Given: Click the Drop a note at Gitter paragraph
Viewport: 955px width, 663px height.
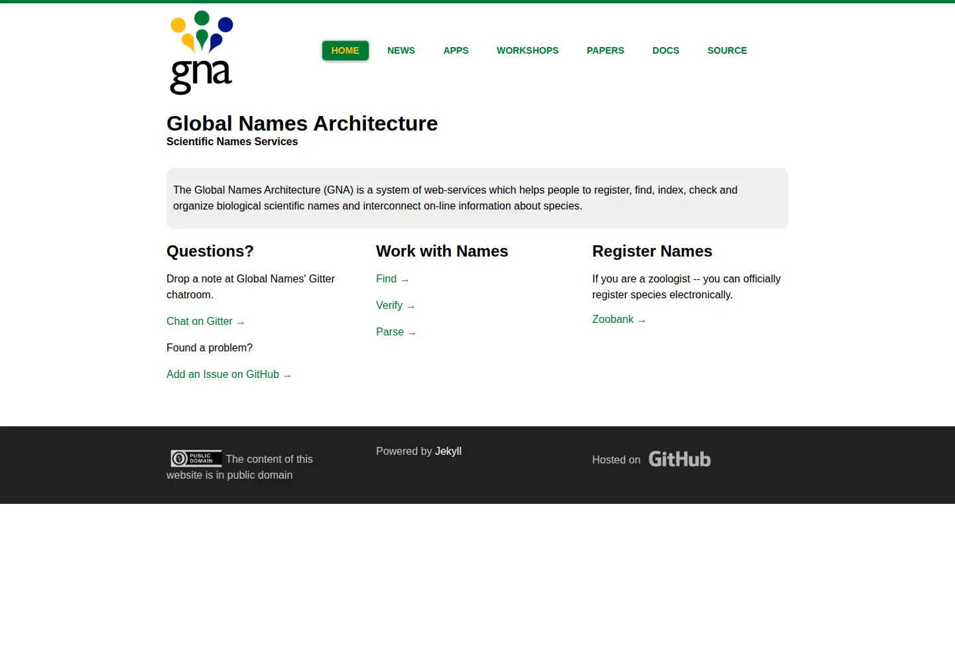Looking at the screenshot, I should point(251,287).
